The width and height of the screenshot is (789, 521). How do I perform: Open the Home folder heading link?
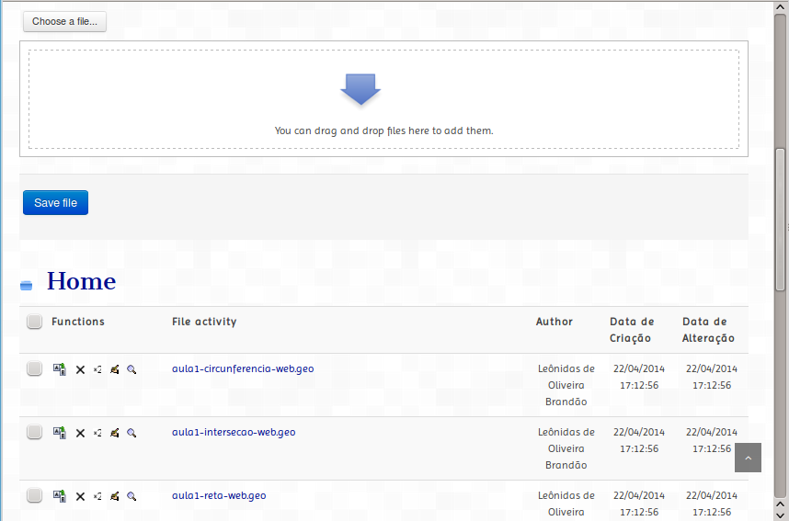82,280
